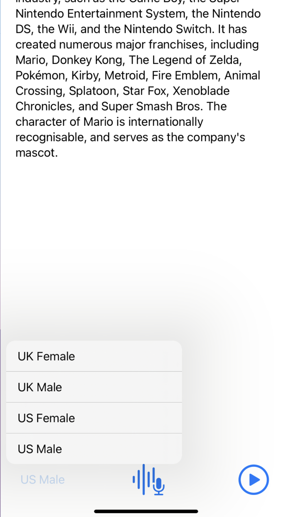Select the UK Female voice option
Screen dimensions: 291x517
46,356
